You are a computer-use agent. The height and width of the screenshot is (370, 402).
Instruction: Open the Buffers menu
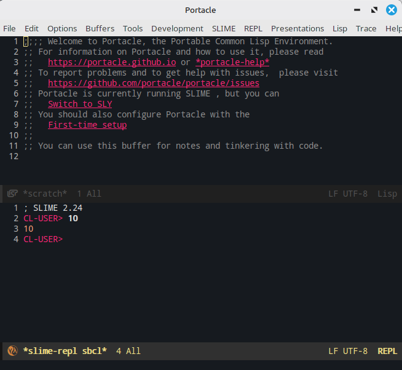tap(100, 28)
